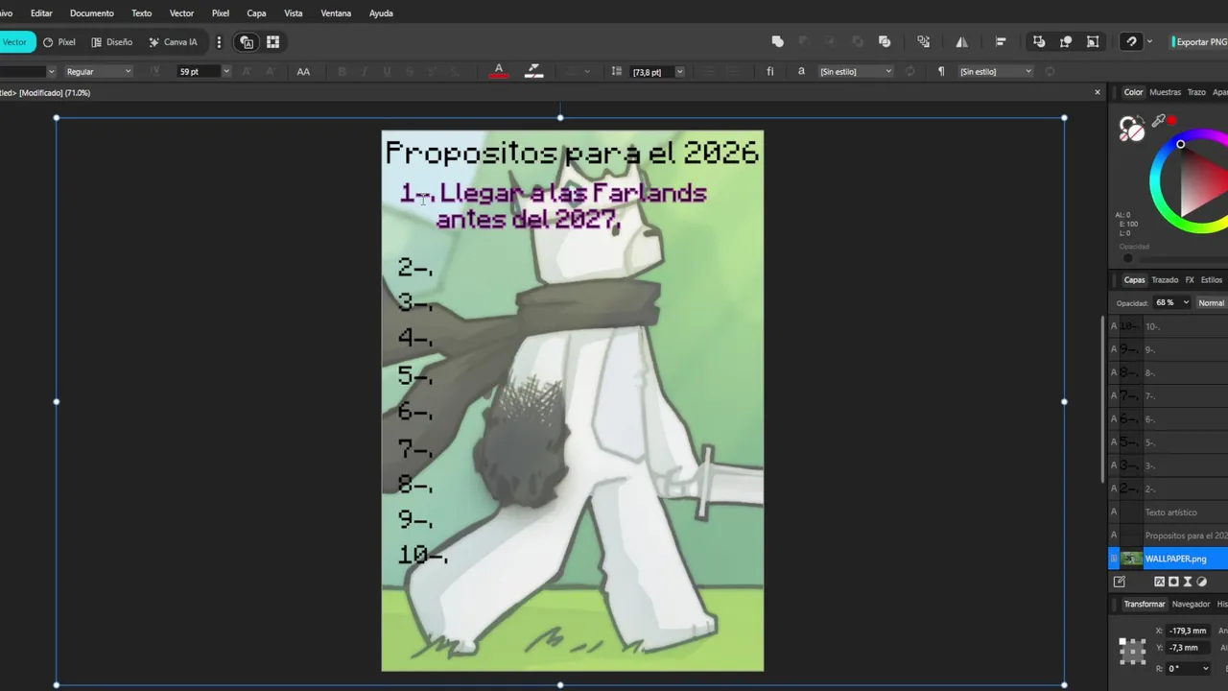Add adjustment layer half-circle icon
This screenshot has width=1228, height=691.
click(x=1201, y=582)
